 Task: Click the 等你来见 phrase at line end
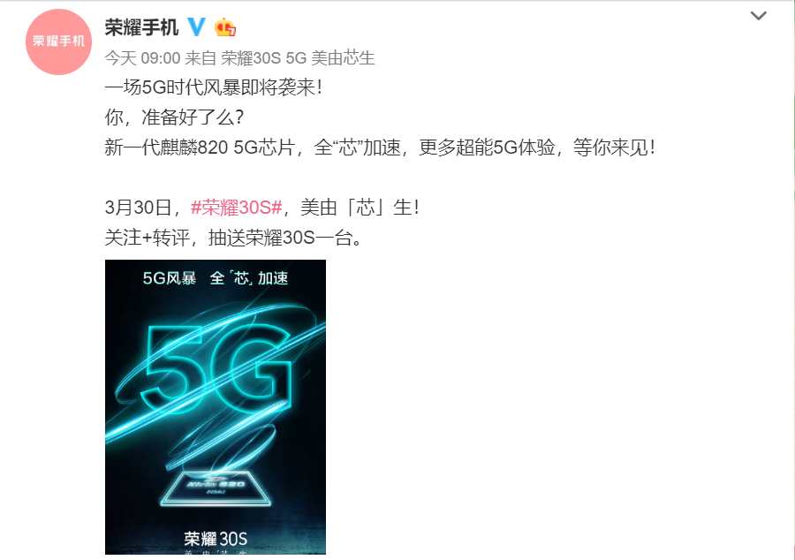[614, 147]
